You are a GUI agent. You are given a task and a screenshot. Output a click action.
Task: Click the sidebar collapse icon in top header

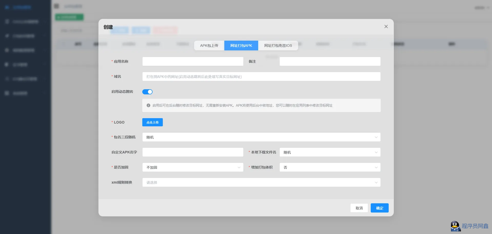[57, 6]
